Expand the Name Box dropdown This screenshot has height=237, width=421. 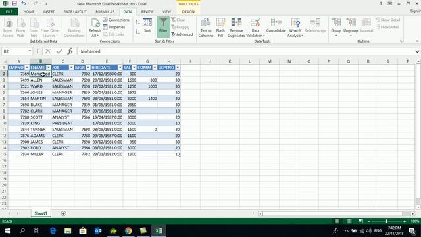30,51
